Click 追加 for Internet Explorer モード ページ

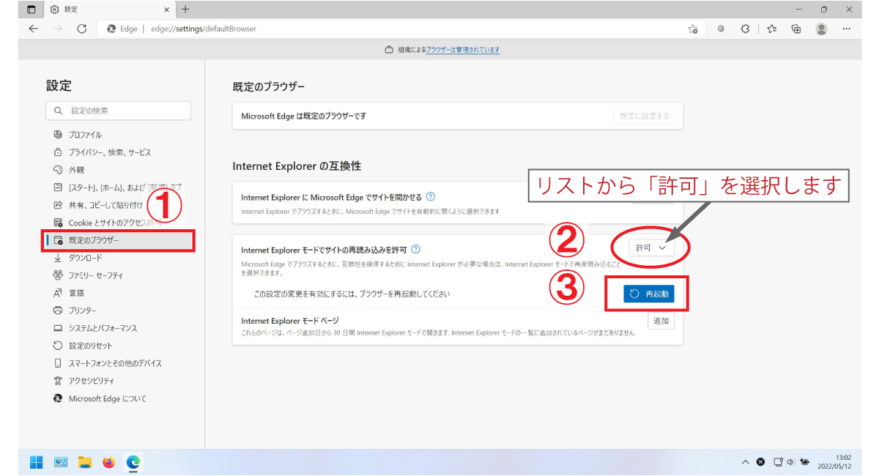tap(661, 321)
